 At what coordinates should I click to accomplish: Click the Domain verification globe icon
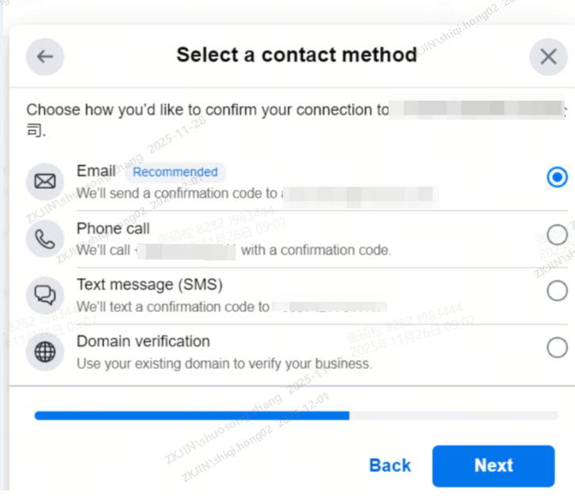tap(45, 352)
